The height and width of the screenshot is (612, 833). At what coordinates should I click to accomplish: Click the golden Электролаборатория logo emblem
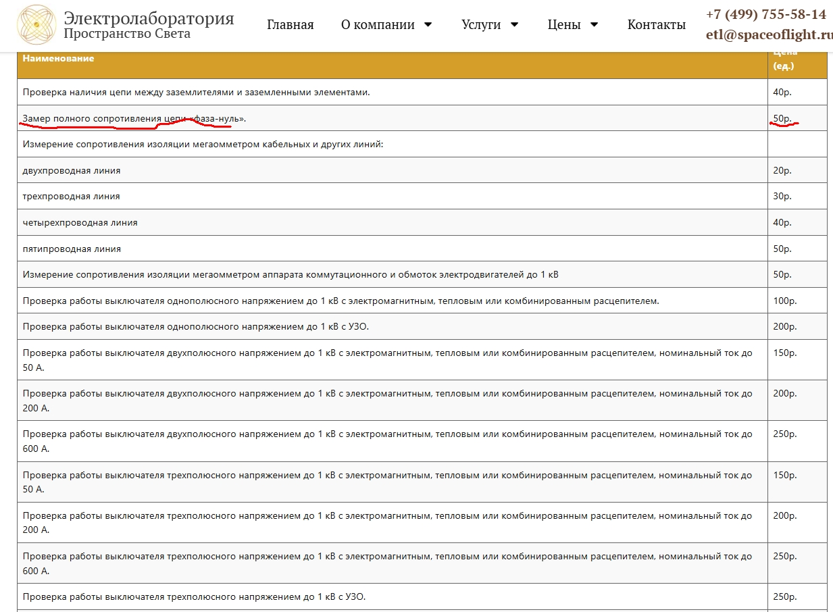click(36, 24)
